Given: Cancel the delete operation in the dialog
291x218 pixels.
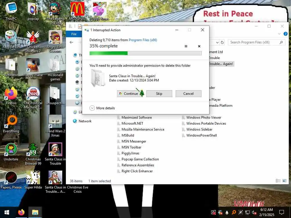Looking at the screenshot, I should click(188, 94).
